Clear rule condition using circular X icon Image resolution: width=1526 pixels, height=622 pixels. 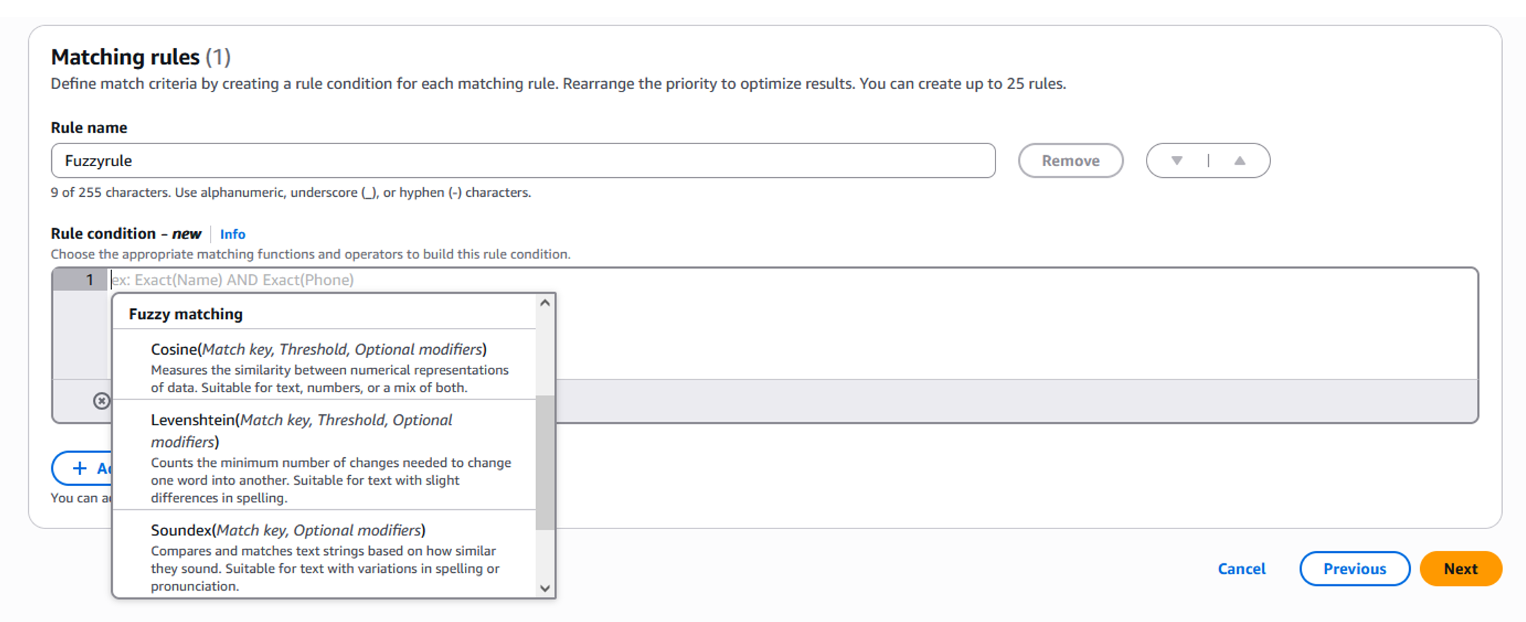point(101,401)
